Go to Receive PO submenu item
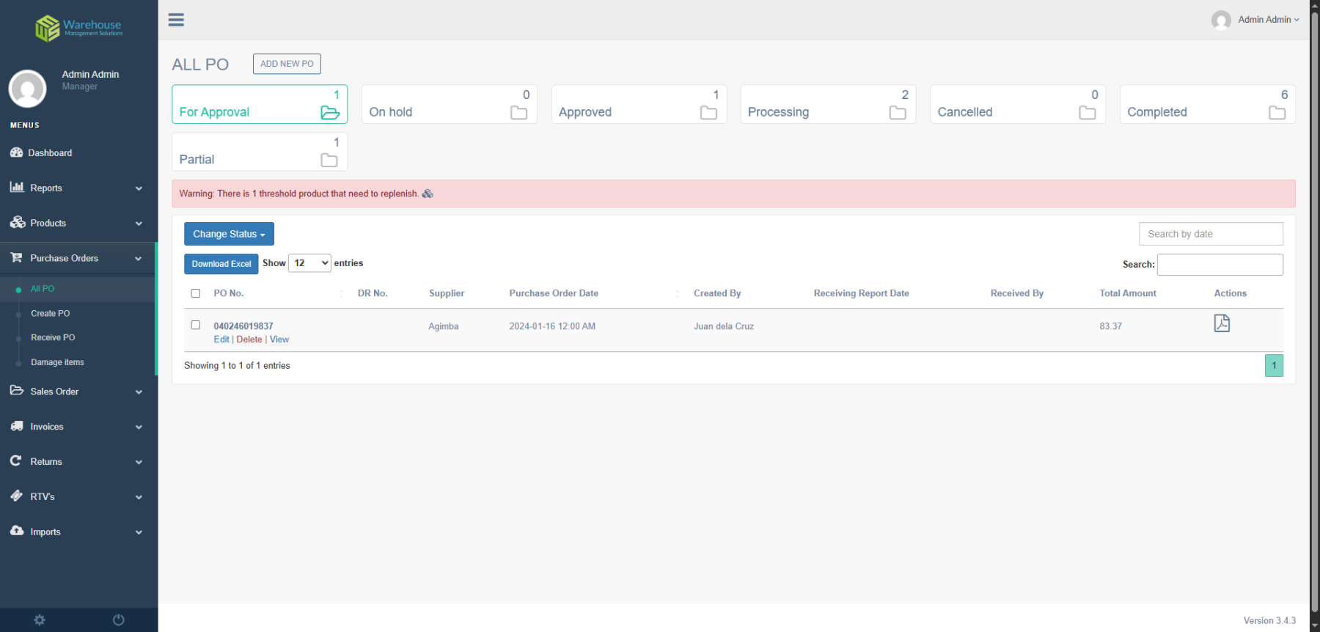Image resolution: width=1320 pixels, height=632 pixels. click(x=53, y=338)
